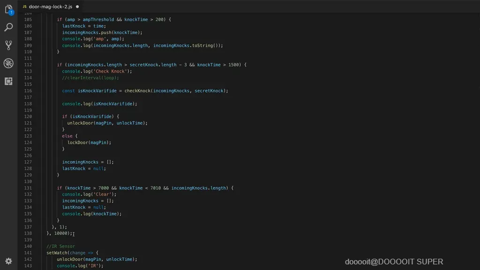Click line number 112 in gutter
Screen dimensions: 480x270
(28, 65)
